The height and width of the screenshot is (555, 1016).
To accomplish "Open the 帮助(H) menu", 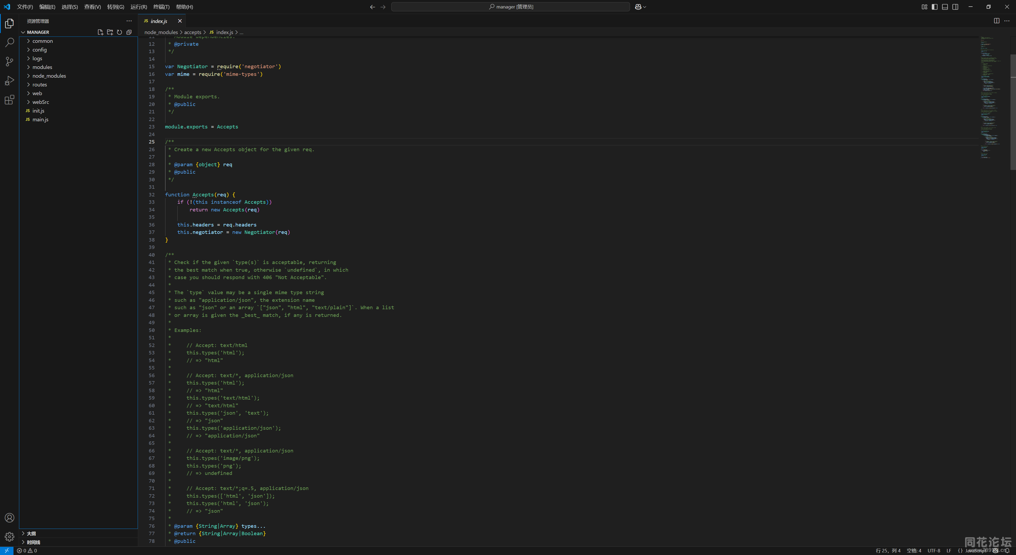I will (x=184, y=7).
